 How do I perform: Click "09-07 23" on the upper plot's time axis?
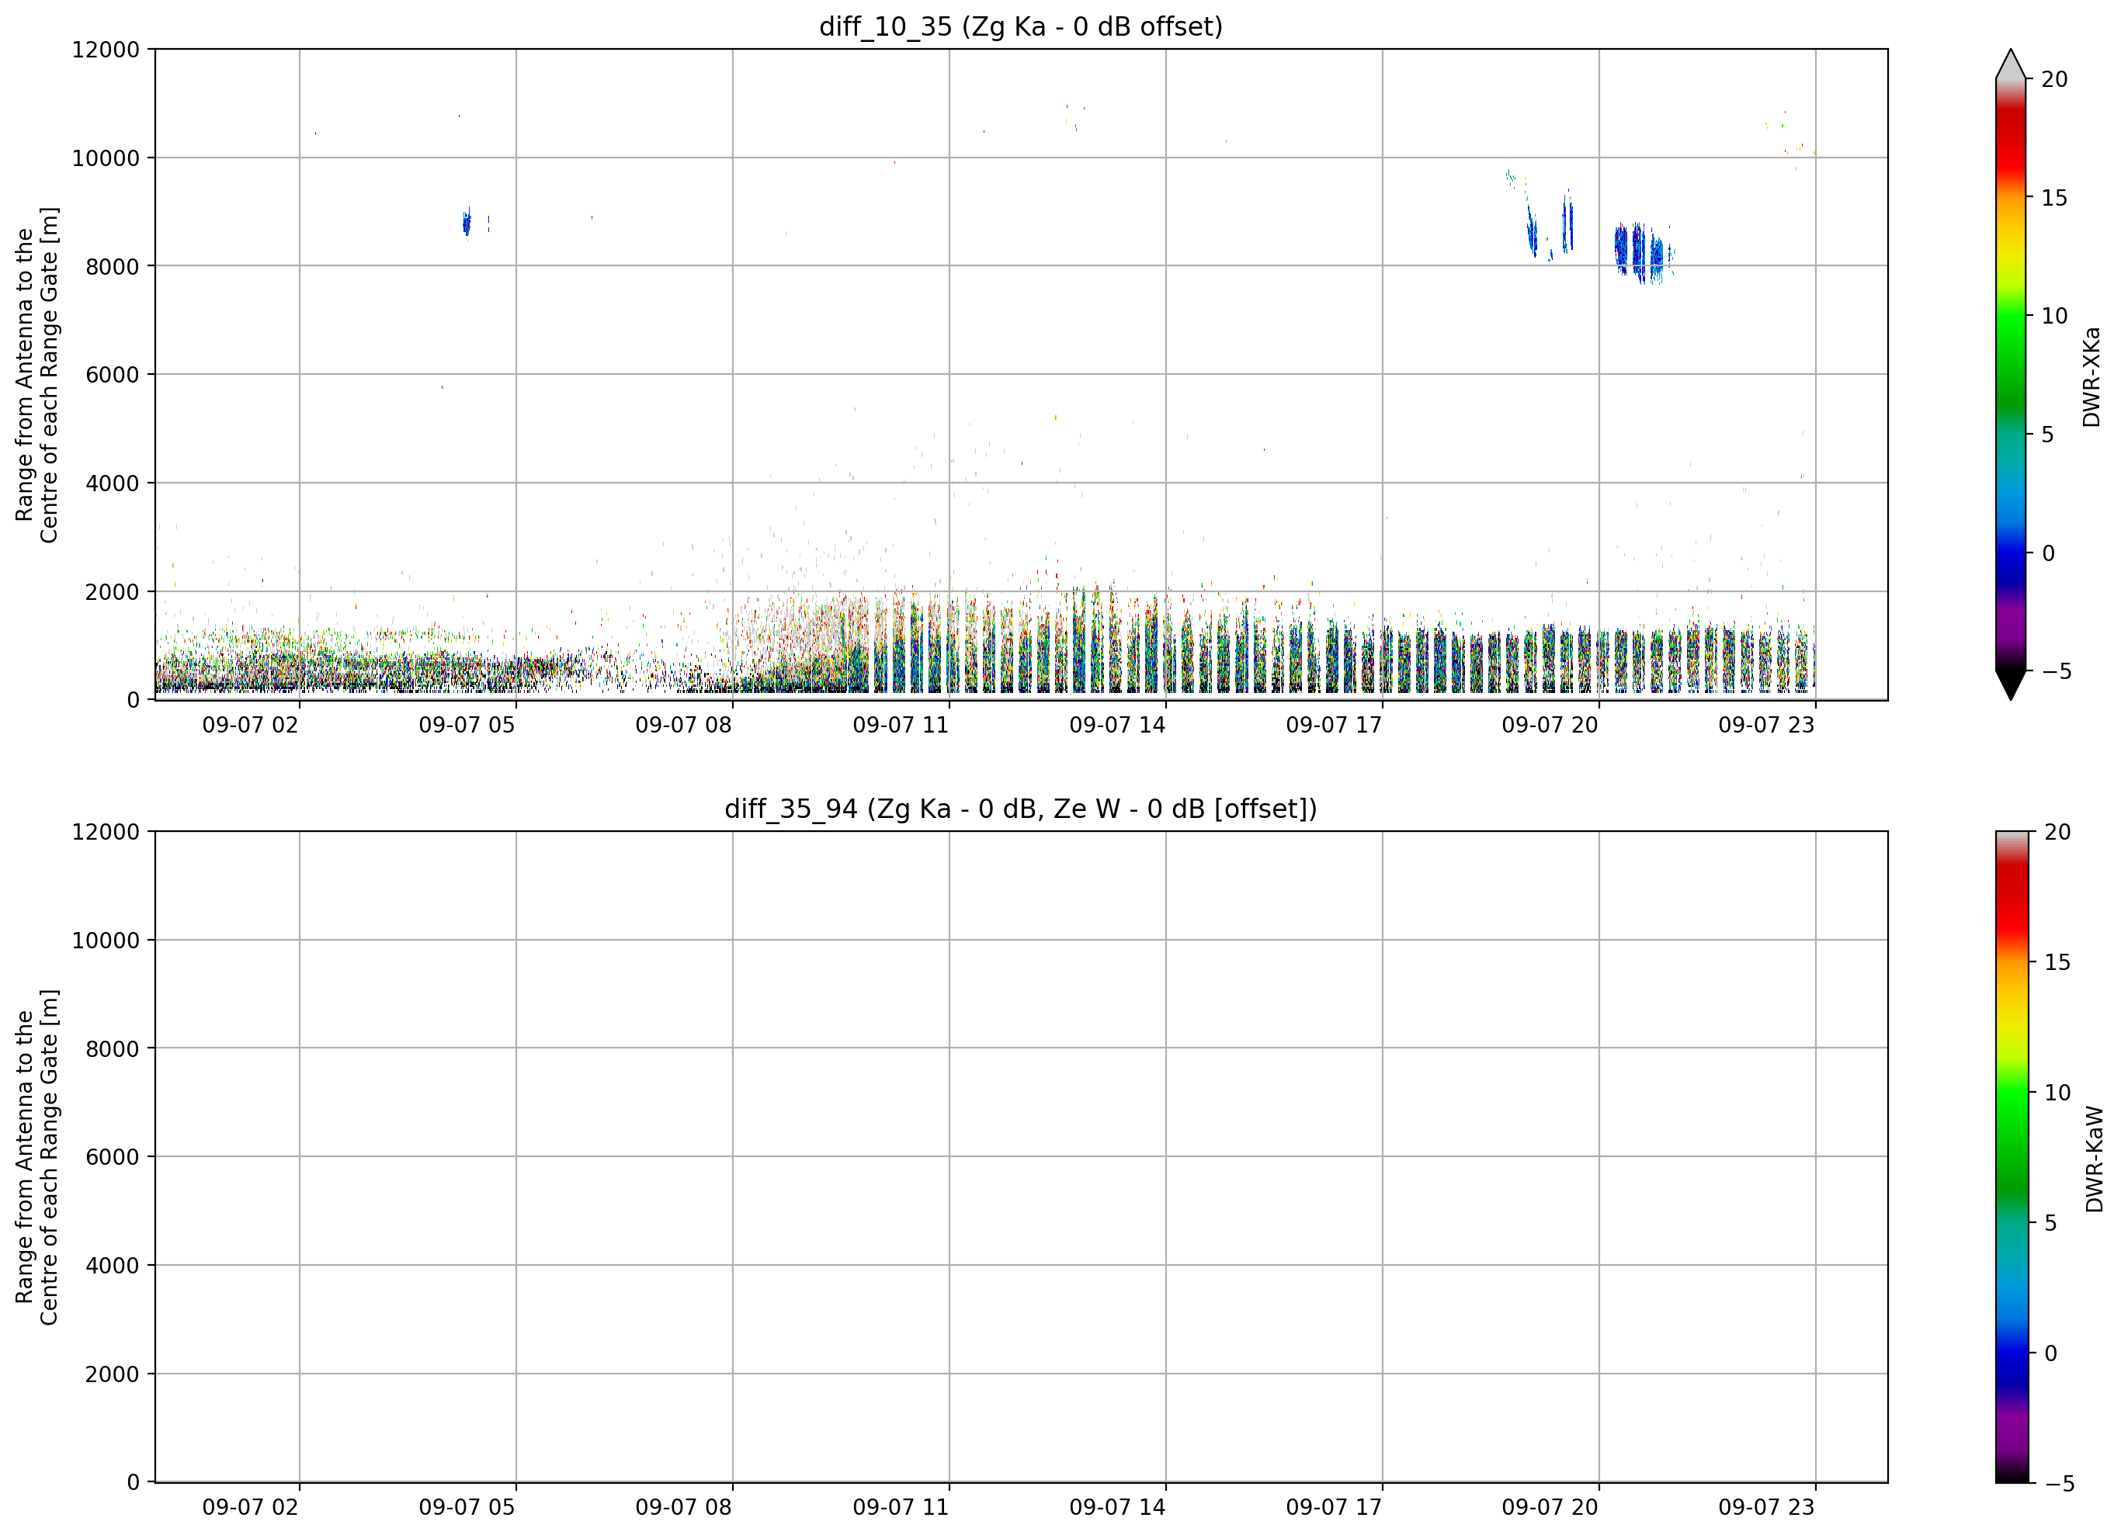click(x=1766, y=726)
